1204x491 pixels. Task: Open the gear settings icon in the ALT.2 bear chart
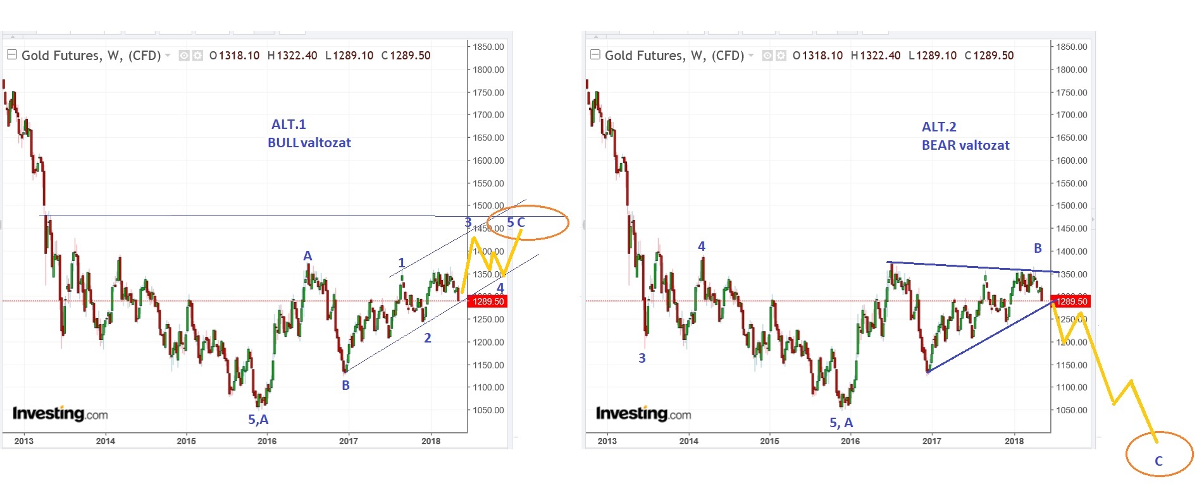click(x=781, y=56)
